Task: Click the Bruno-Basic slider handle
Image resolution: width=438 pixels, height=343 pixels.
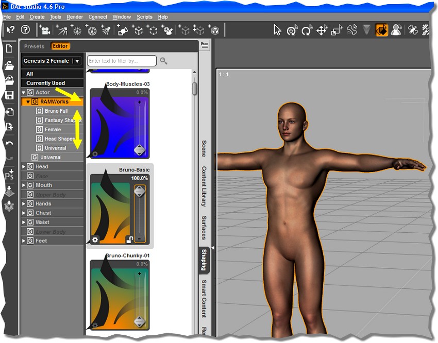Action: click(140, 192)
